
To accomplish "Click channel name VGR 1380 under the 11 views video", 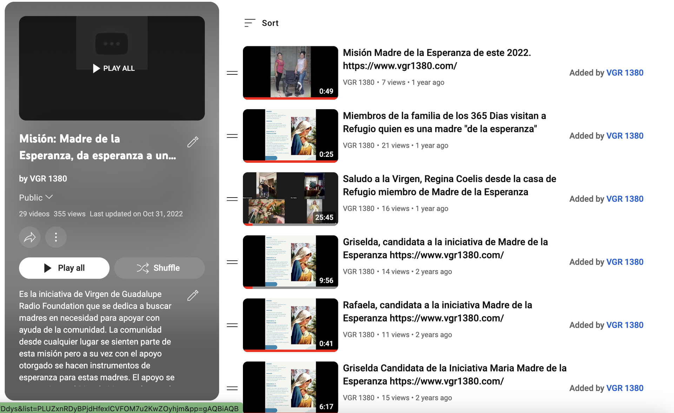I will [358, 335].
